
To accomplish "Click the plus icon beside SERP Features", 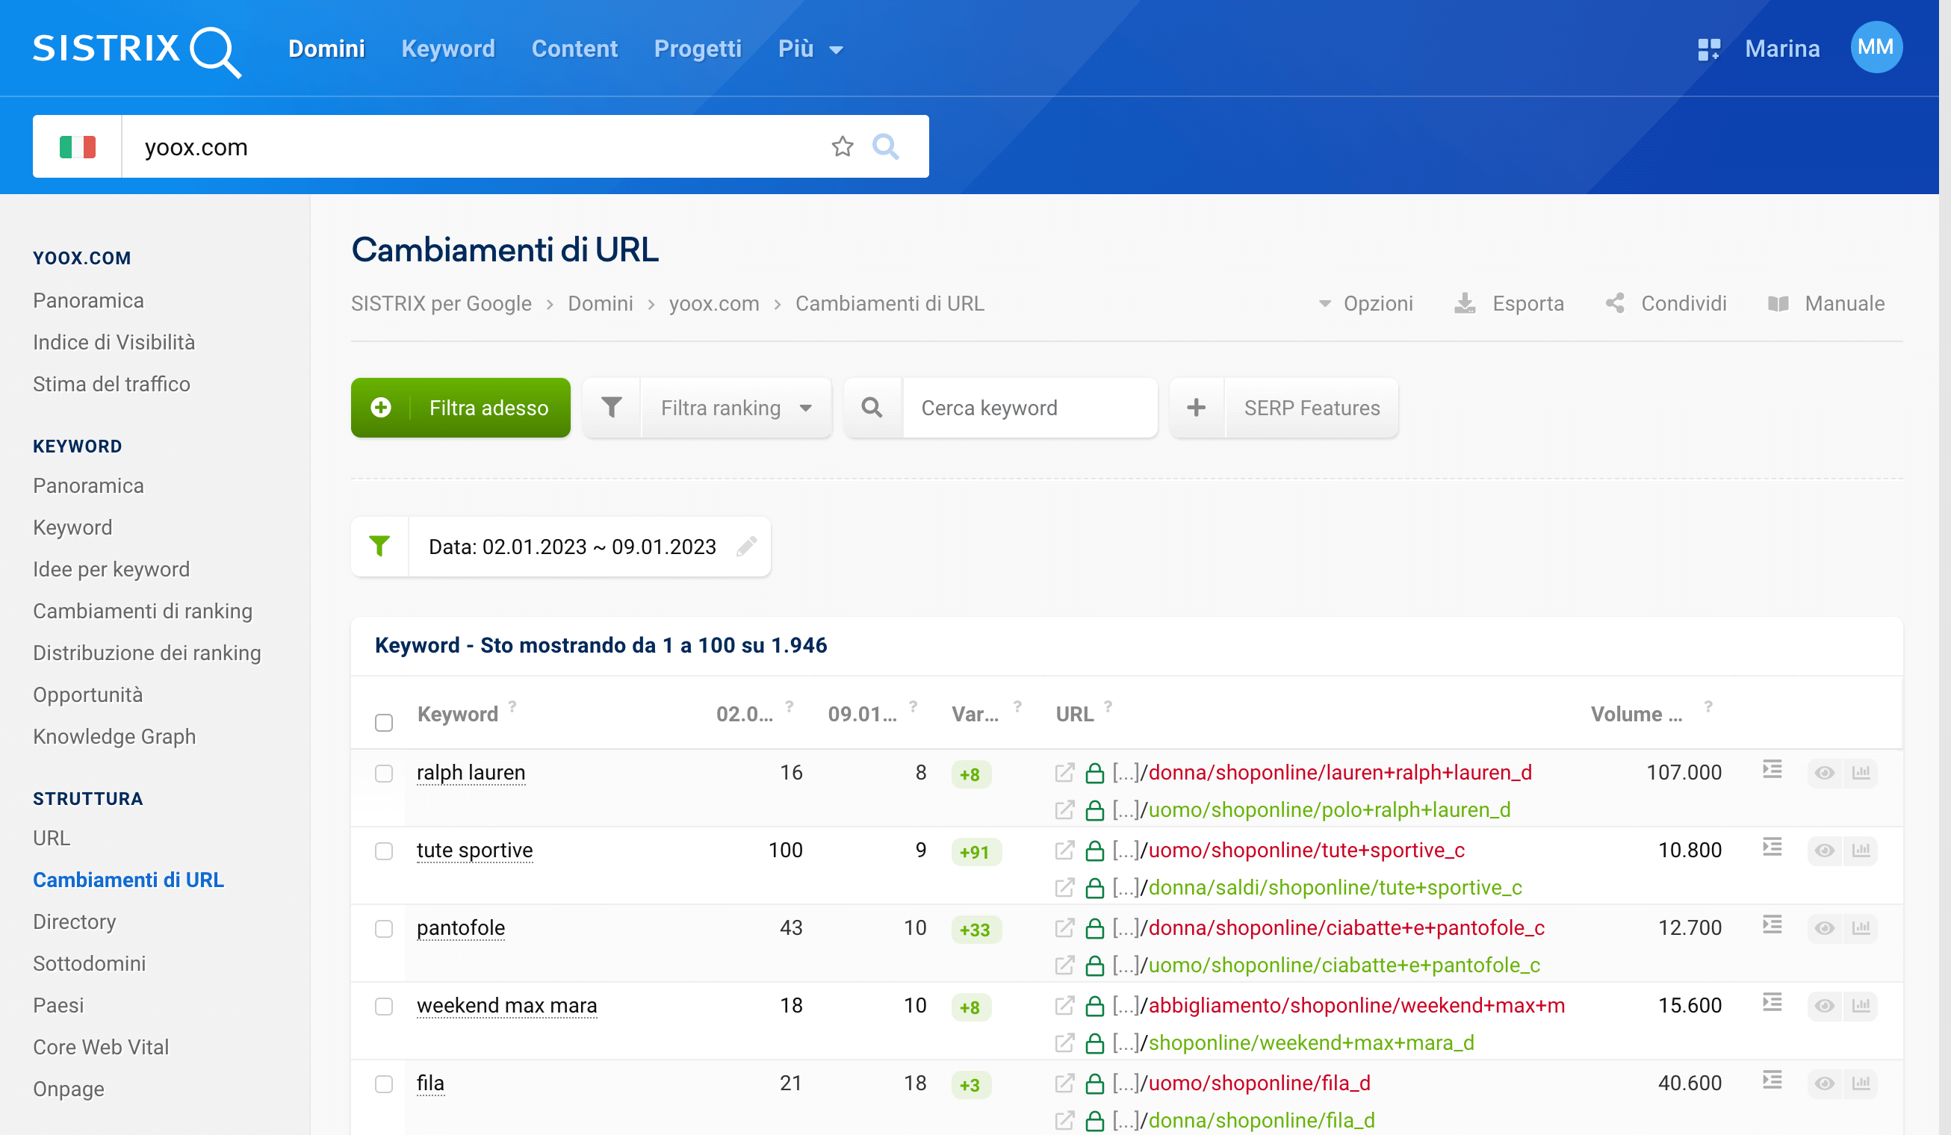I will pos(1196,408).
